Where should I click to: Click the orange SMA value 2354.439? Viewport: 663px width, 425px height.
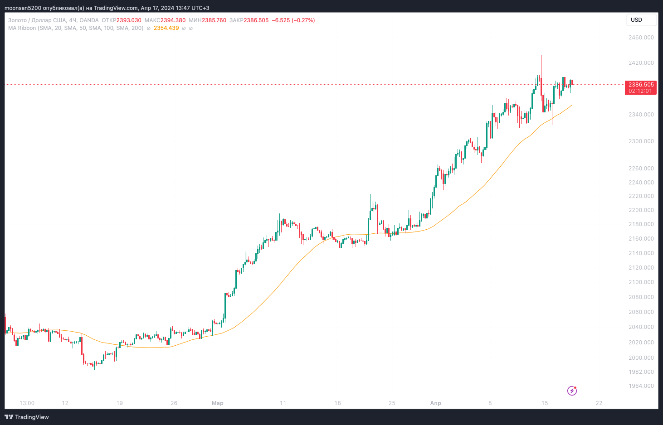pyautogui.click(x=166, y=28)
